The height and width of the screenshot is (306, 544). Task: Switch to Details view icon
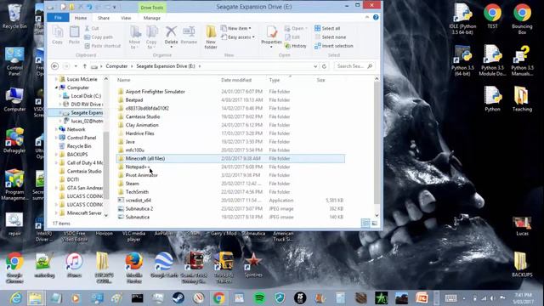[x=365, y=223]
